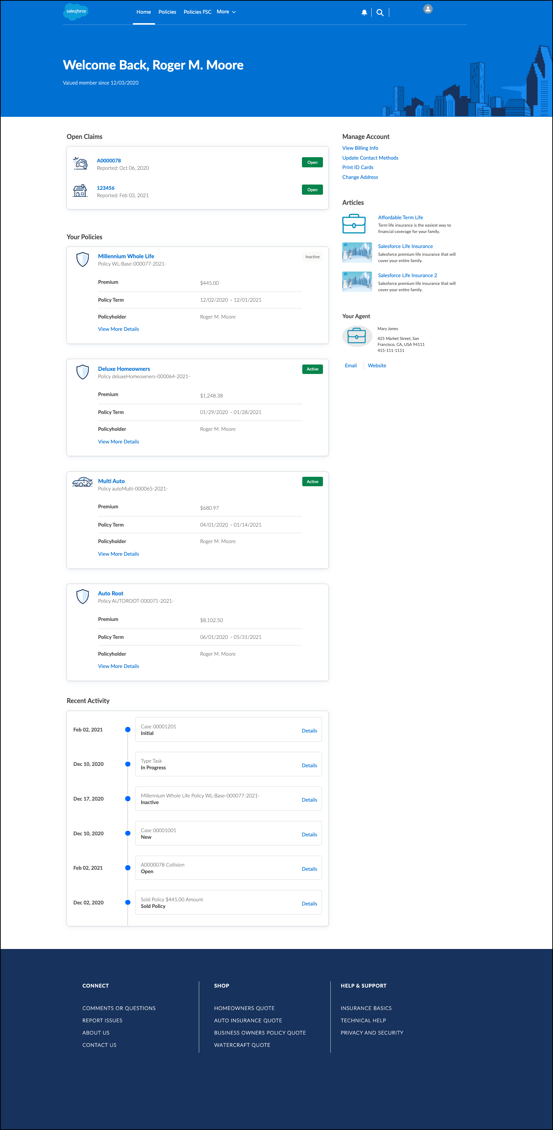Viewport: 553px width, 1130px height.
Task: Click Report Issues in footer
Action: point(102,1020)
